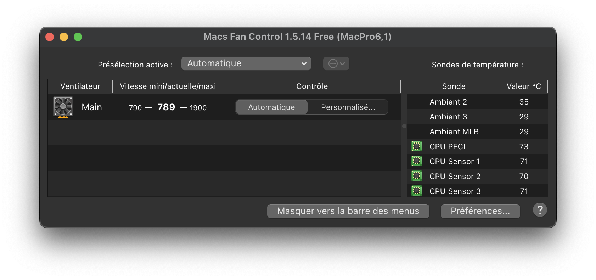This screenshot has height=280, width=596.
Task: Click the CPU Sensor 3 chip icon
Action: [417, 191]
